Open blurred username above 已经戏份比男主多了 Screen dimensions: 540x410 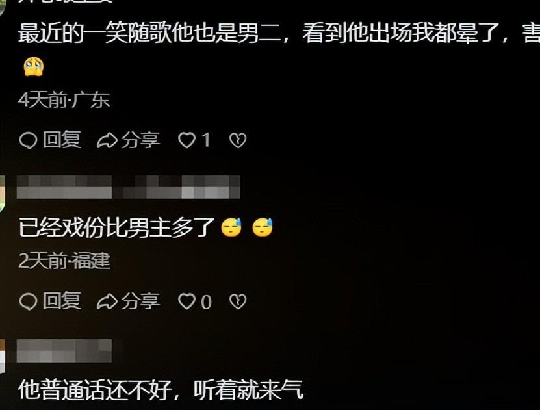click(x=128, y=187)
